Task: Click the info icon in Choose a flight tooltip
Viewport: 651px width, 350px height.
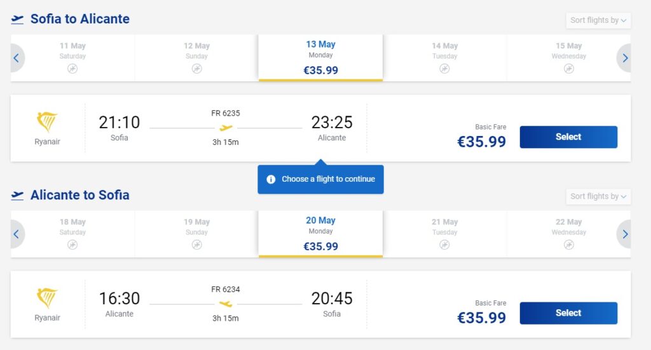Action: (x=271, y=179)
